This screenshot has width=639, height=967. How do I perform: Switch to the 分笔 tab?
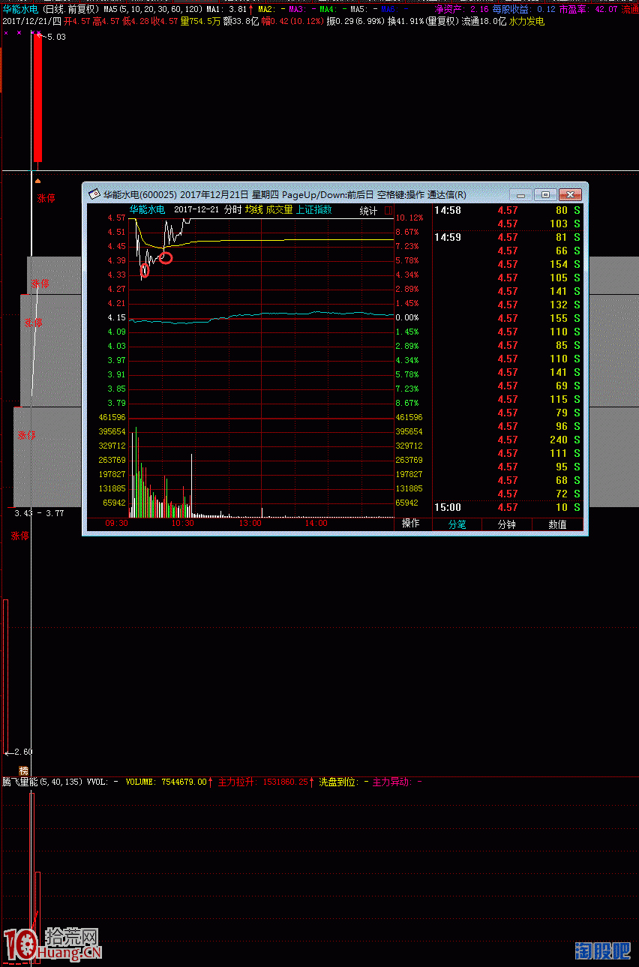pyautogui.click(x=457, y=524)
